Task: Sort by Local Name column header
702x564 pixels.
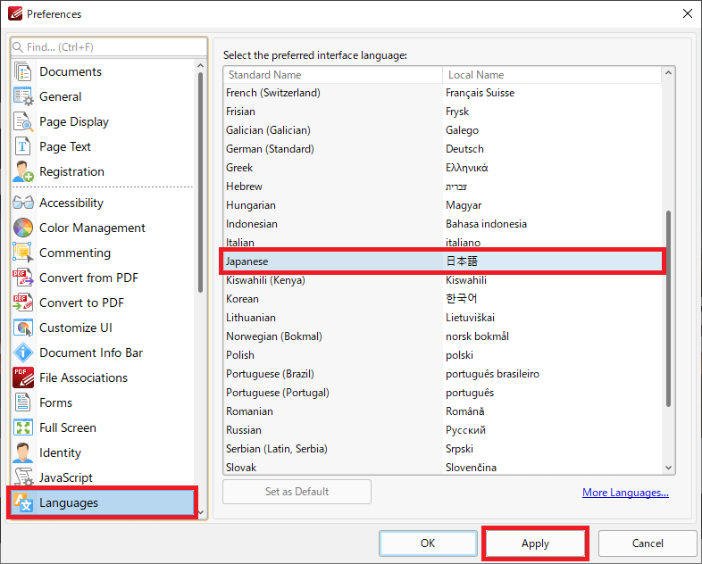Action: [x=552, y=75]
